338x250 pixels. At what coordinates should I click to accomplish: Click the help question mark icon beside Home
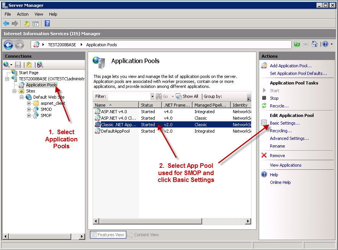(x=325, y=44)
